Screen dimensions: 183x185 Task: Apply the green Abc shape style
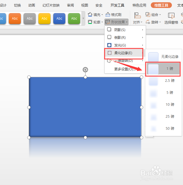point(74,19)
